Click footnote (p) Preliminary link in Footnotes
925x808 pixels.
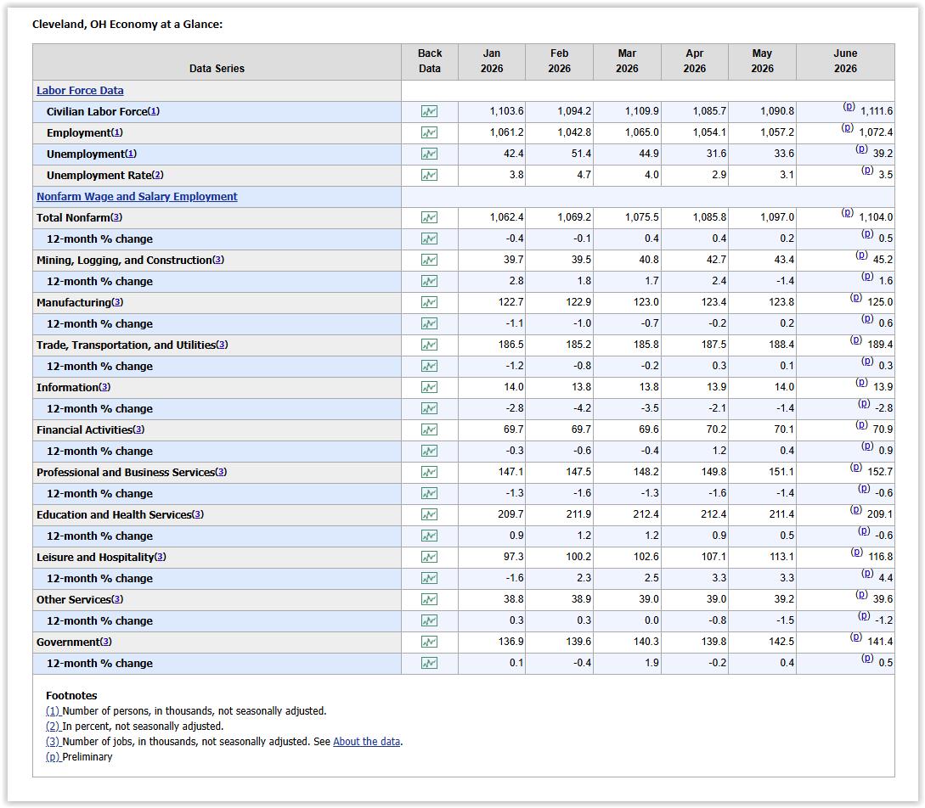[x=54, y=757]
